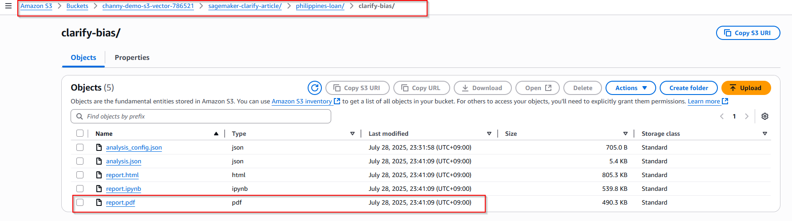This screenshot has width=792, height=221.
Task: Sort by Name column arrow
Action: click(216, 134)
